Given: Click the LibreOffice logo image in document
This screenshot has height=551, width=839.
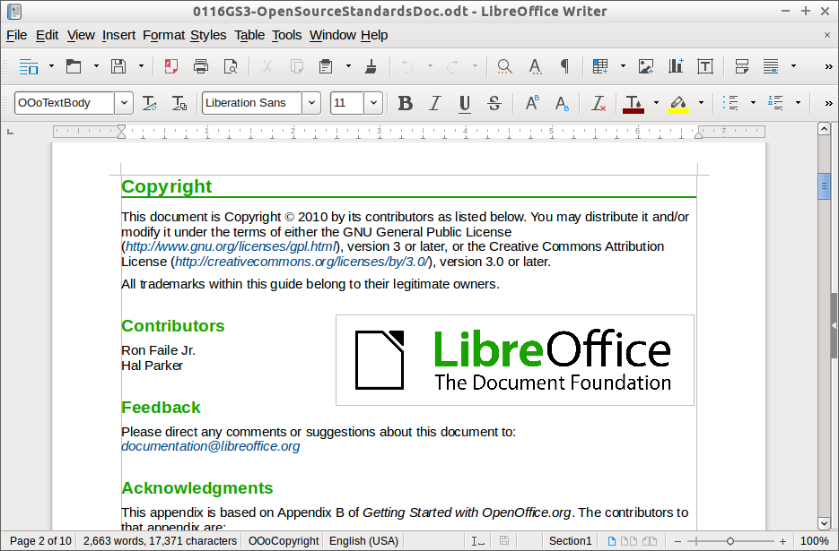Looking at the screenshot, I should click(514, 360).
